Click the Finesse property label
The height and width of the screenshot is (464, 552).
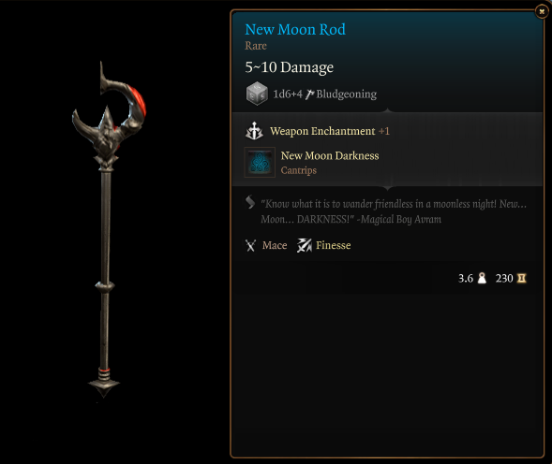pyautogui.click(x=334, y=245)
